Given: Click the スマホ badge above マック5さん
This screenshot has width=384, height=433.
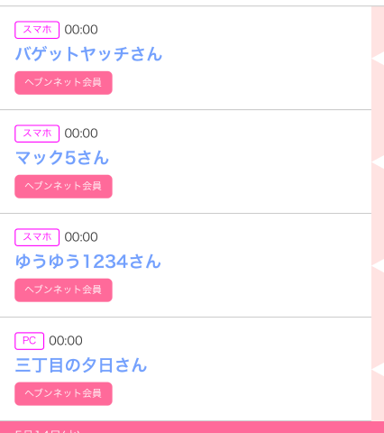Looking at the screenshot, I should 37,134.
